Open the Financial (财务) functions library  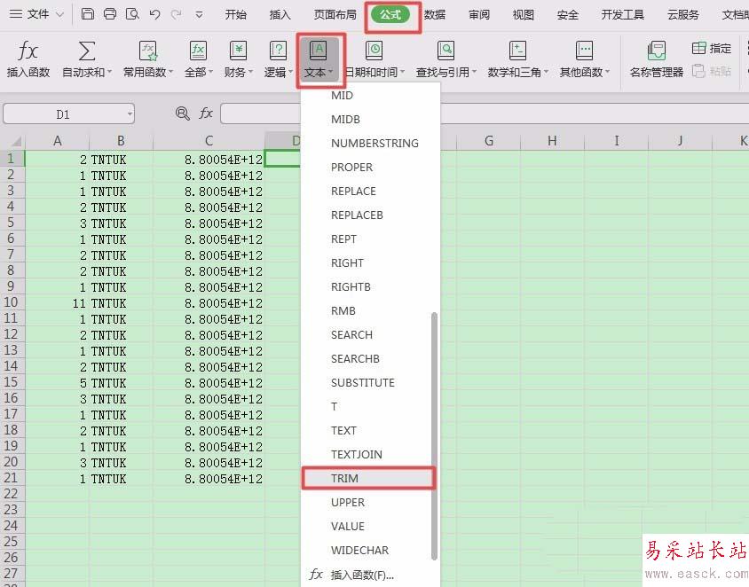point(238,51)
